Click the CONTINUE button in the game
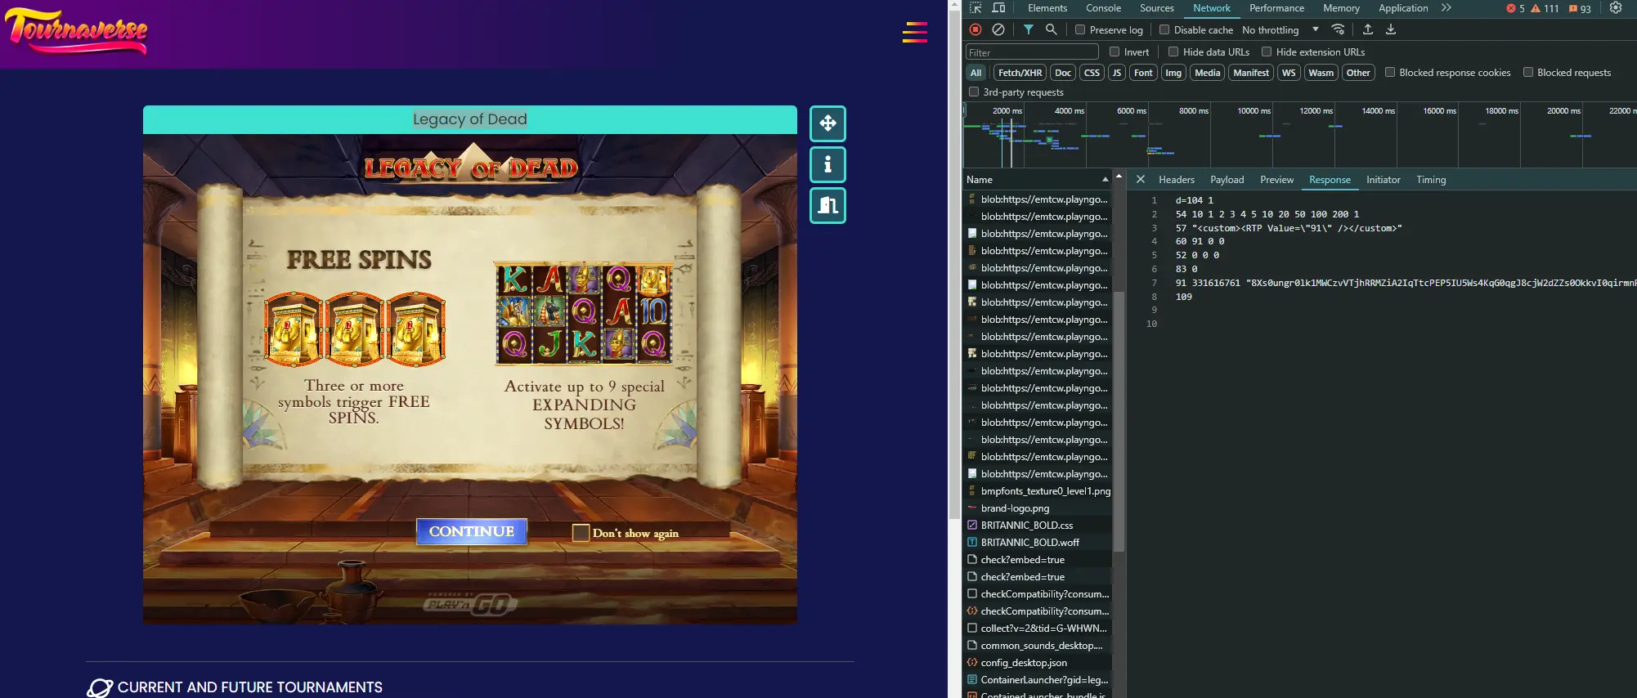 472,531
